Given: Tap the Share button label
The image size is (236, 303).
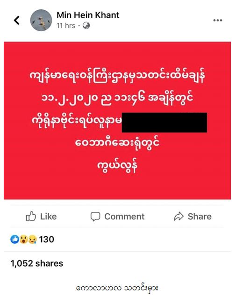Looking at the screenshot, I should [200, 217].
